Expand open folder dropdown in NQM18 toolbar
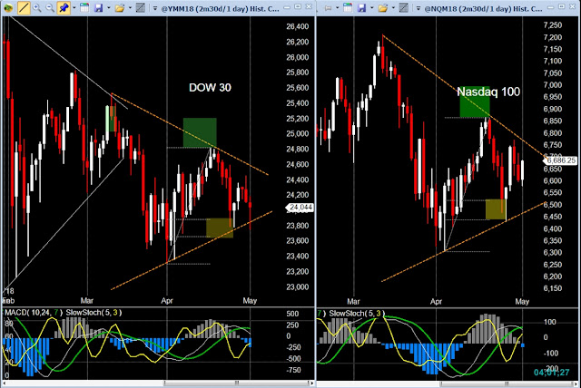This screenshot has height=388, width=581. (x=393, y=8)
